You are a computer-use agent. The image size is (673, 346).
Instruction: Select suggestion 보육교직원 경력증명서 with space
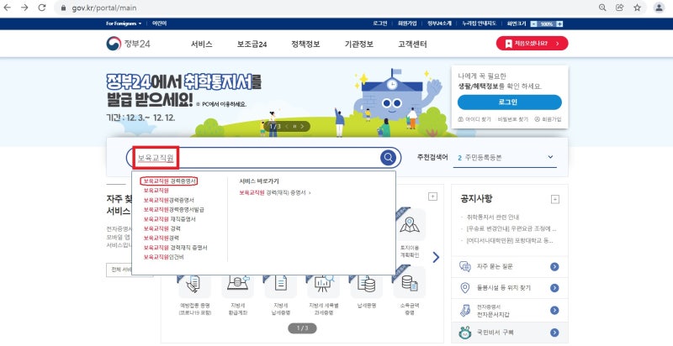(170, 181)
